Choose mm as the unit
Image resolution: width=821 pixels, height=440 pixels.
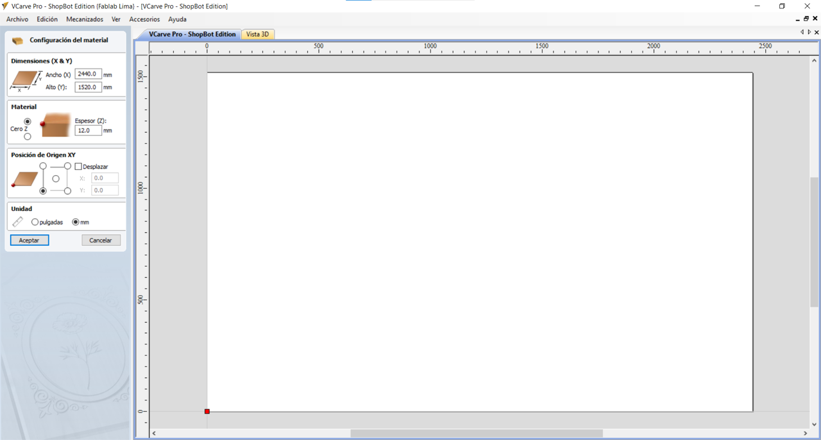pyautogui.click(x=76, y=222)
